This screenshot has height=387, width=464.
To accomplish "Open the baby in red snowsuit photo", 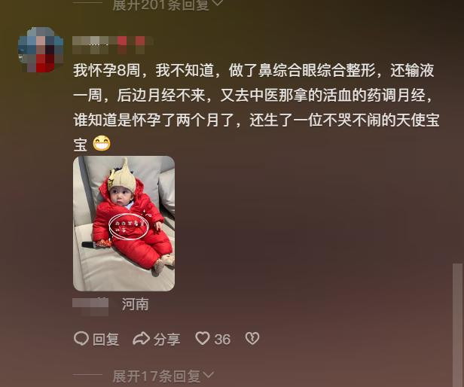I will 124,224.
